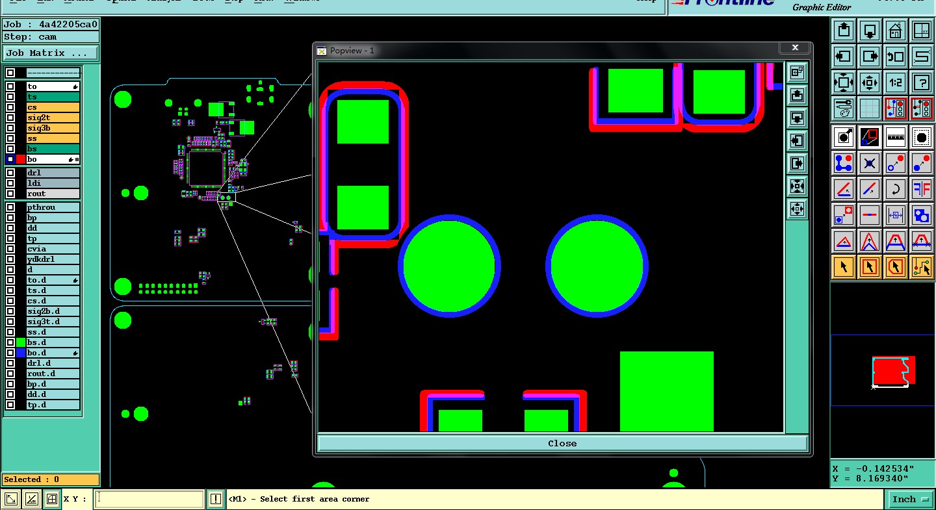Click the X Y coordinate input field

click(x=149, y=499)
